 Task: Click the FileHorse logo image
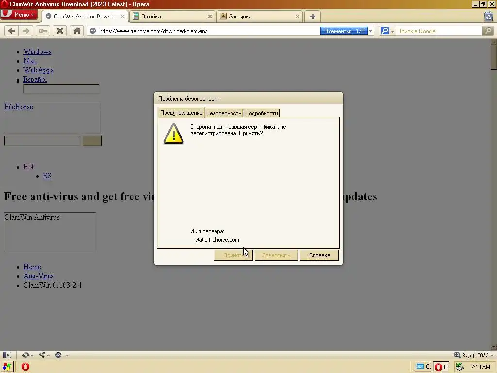click(52, 118)
